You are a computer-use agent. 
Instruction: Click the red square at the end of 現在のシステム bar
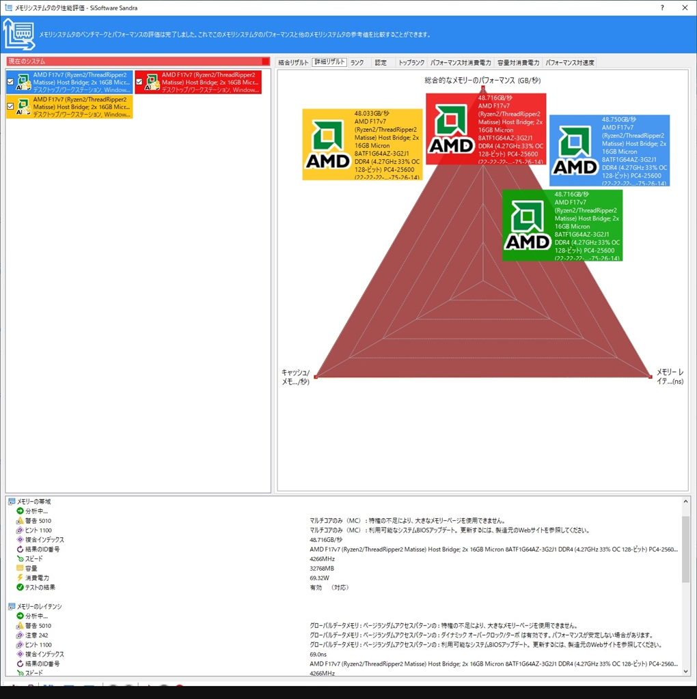tap(266, 61)
